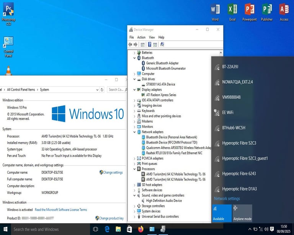Open the Control Panel desktop icon
Viewport: 294px width, 235px height.
click(x=8, y=47)
